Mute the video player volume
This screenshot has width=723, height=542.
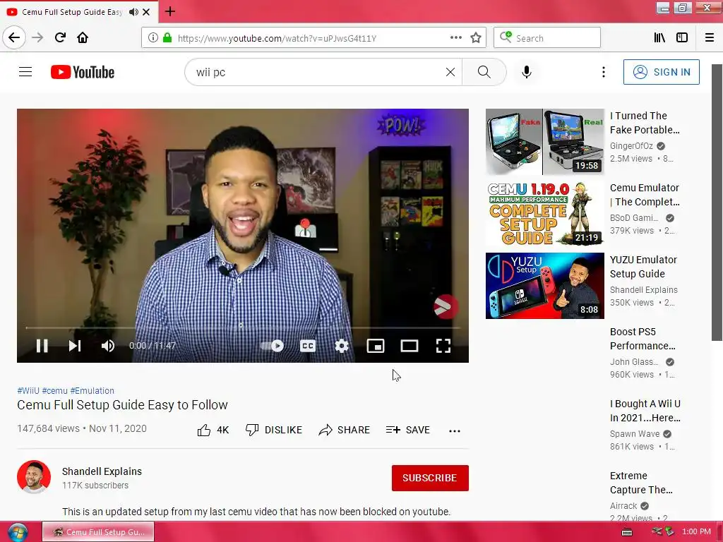[x=108, y=346]
